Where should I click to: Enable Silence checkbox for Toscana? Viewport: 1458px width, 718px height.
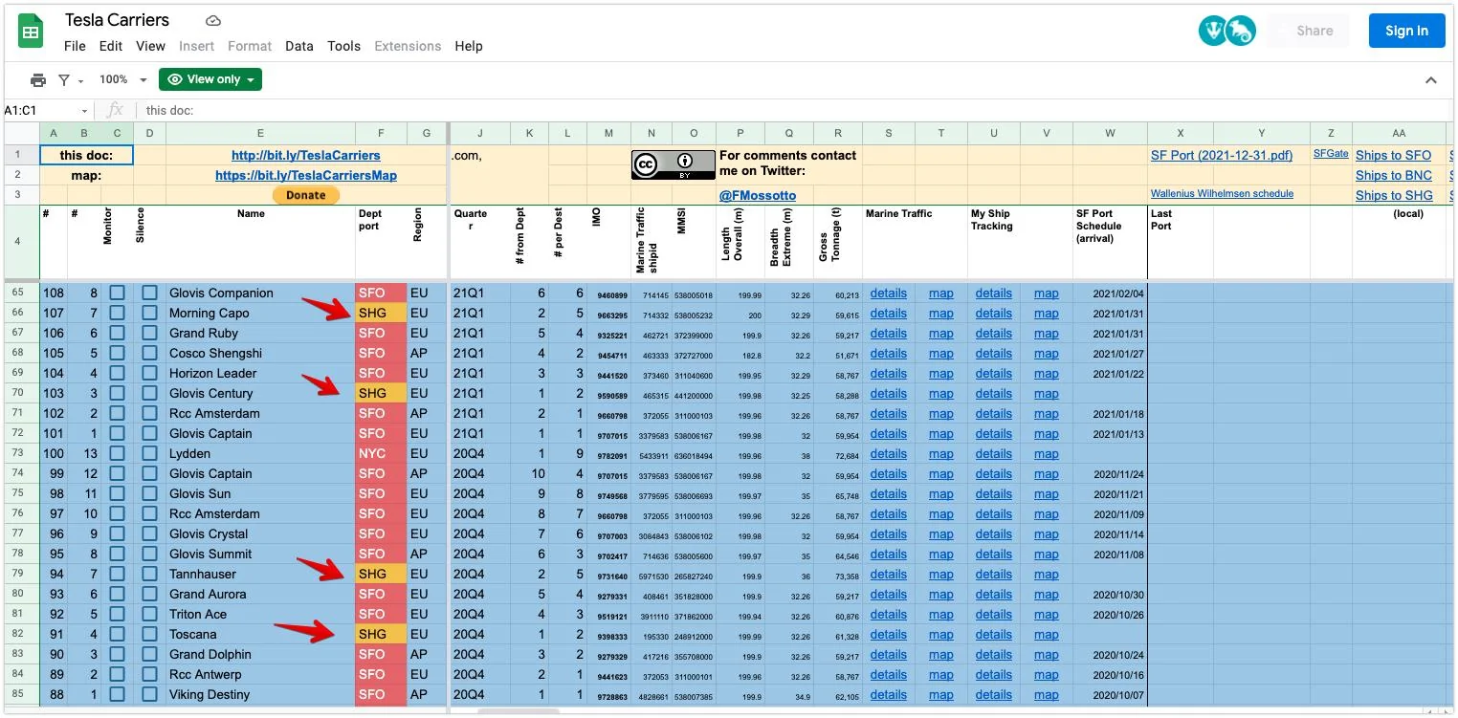pyautogui.click(x=149, y=635)
